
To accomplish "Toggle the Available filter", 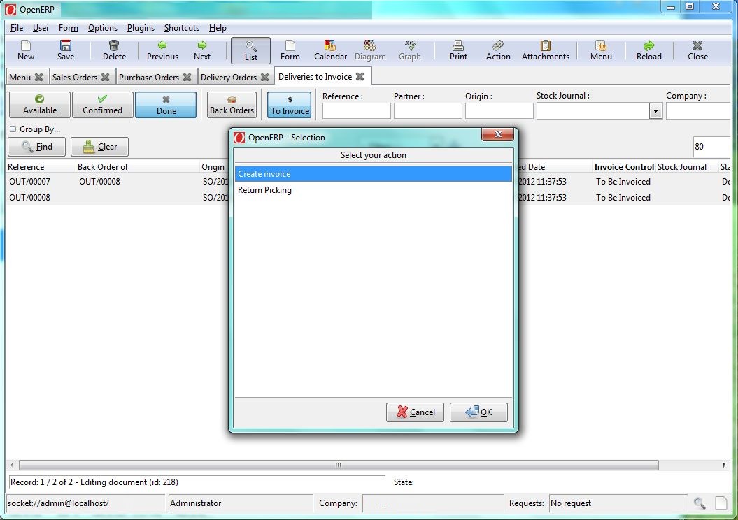I will [x=40, y=104].
